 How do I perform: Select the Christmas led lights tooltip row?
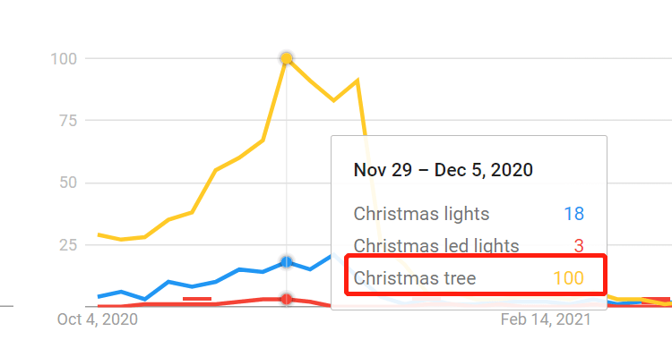[469, 246]
